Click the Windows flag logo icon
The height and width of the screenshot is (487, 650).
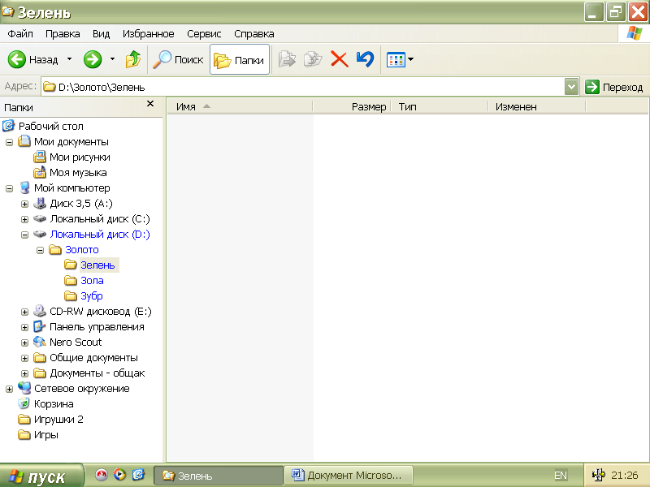click(x=635, y=33)
